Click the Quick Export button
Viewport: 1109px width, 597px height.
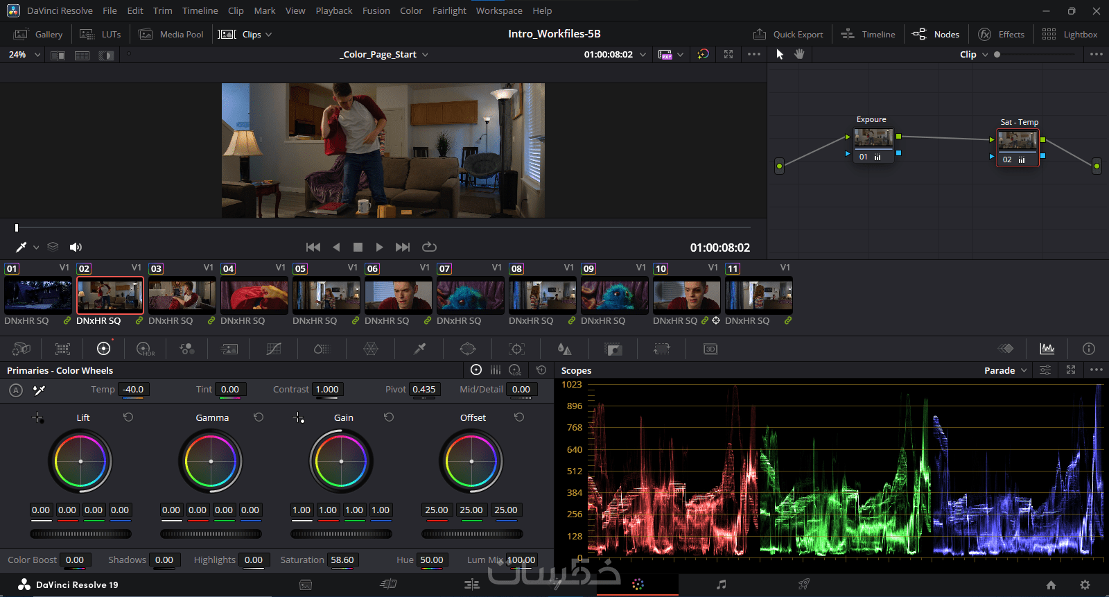789,34
